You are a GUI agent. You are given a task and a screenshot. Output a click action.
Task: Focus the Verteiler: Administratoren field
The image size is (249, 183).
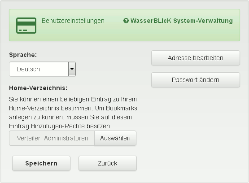click(x=52, y=138)
